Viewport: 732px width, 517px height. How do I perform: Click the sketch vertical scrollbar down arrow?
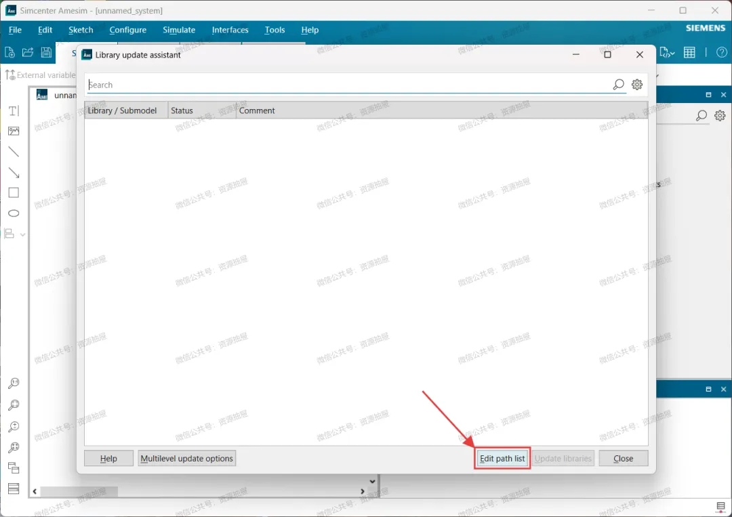coord(372,481)
